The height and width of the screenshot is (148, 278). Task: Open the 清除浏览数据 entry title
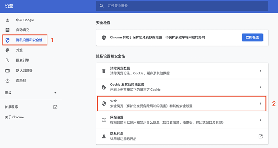click(x=120, y=68)
